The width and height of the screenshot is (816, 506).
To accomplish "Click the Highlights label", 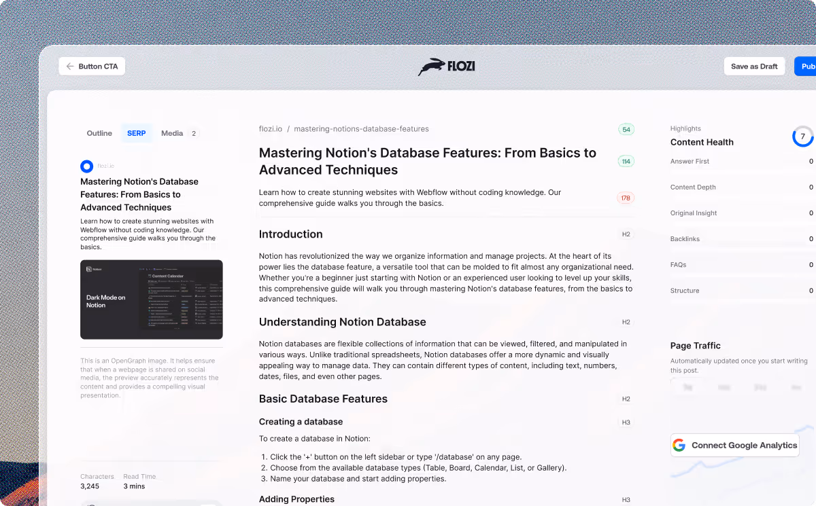I will [685, 128].
